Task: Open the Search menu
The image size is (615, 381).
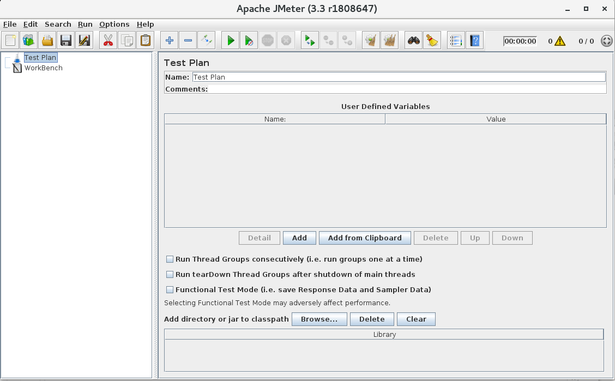Action: [x=58, y=25]
